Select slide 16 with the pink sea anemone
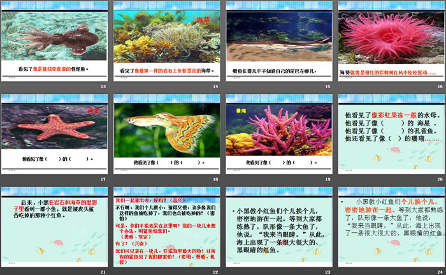446x275 pixels. pos(391,41)
